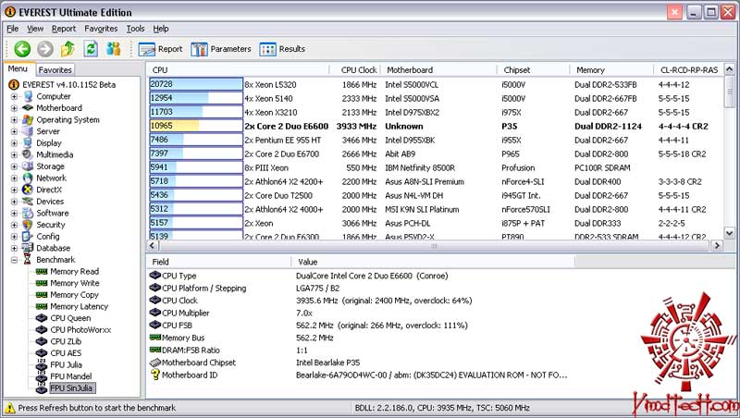The image size is (740, 418).
Task: Select the Software icon in tree
Action: point(29,213)
